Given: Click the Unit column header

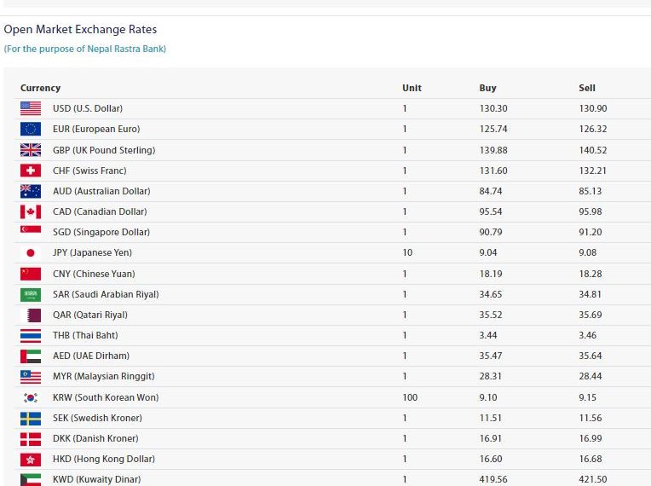Looking at the screenshot, I should pos(412,88).
